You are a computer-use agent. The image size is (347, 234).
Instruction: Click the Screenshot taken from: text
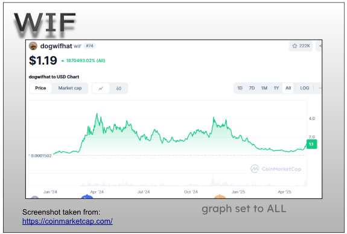62,212
